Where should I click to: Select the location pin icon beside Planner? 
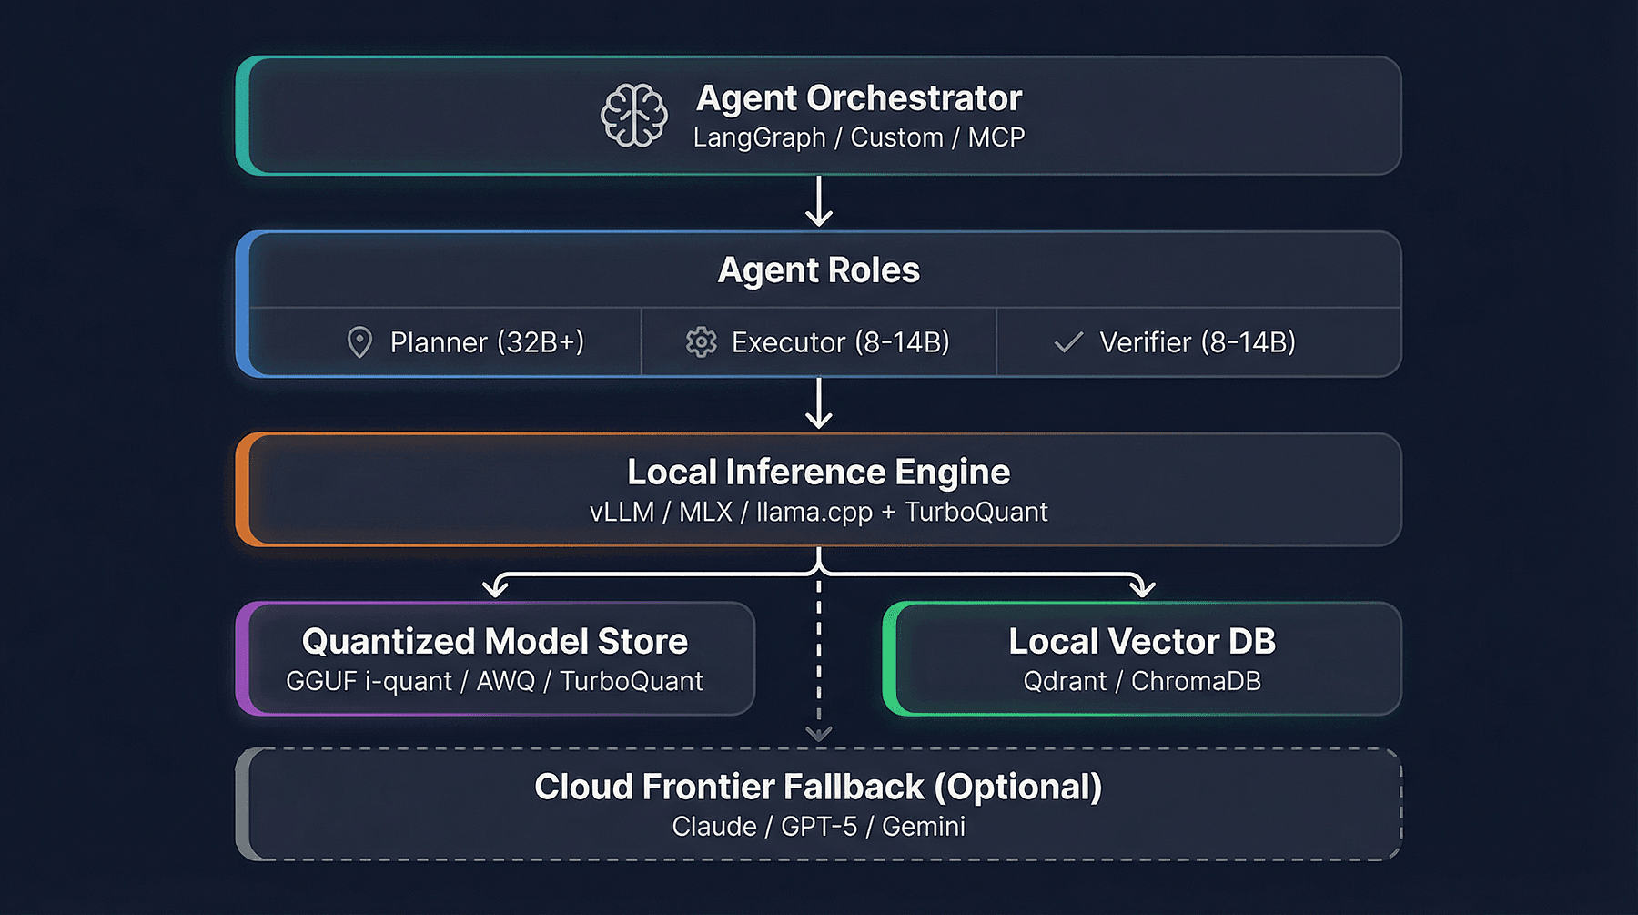pos(361,342)
